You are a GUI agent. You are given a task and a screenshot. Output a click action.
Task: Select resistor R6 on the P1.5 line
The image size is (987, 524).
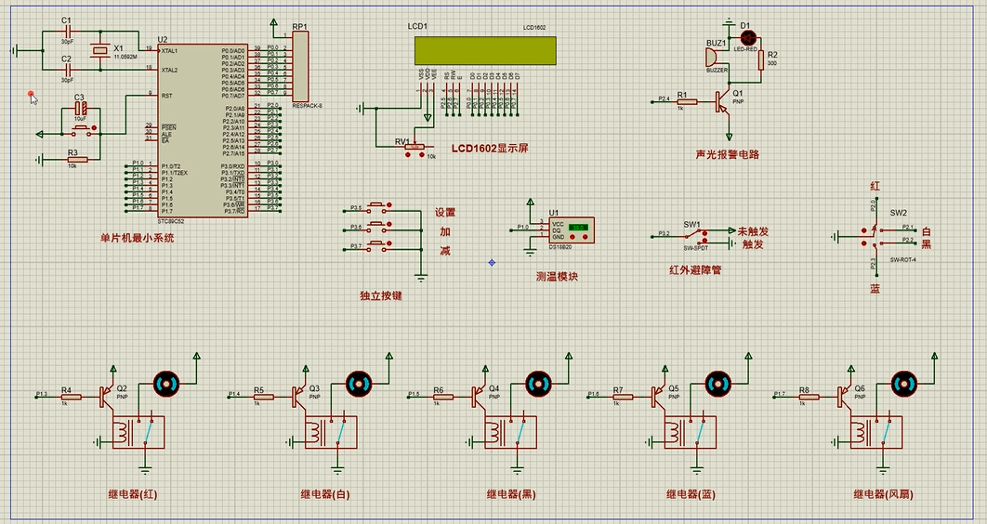(443, 397)
